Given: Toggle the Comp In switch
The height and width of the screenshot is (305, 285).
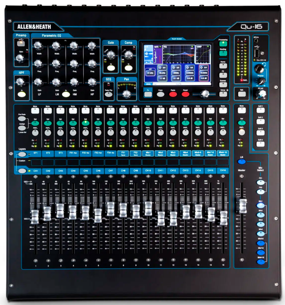Looking at the screenshot, I should point(128,68).
